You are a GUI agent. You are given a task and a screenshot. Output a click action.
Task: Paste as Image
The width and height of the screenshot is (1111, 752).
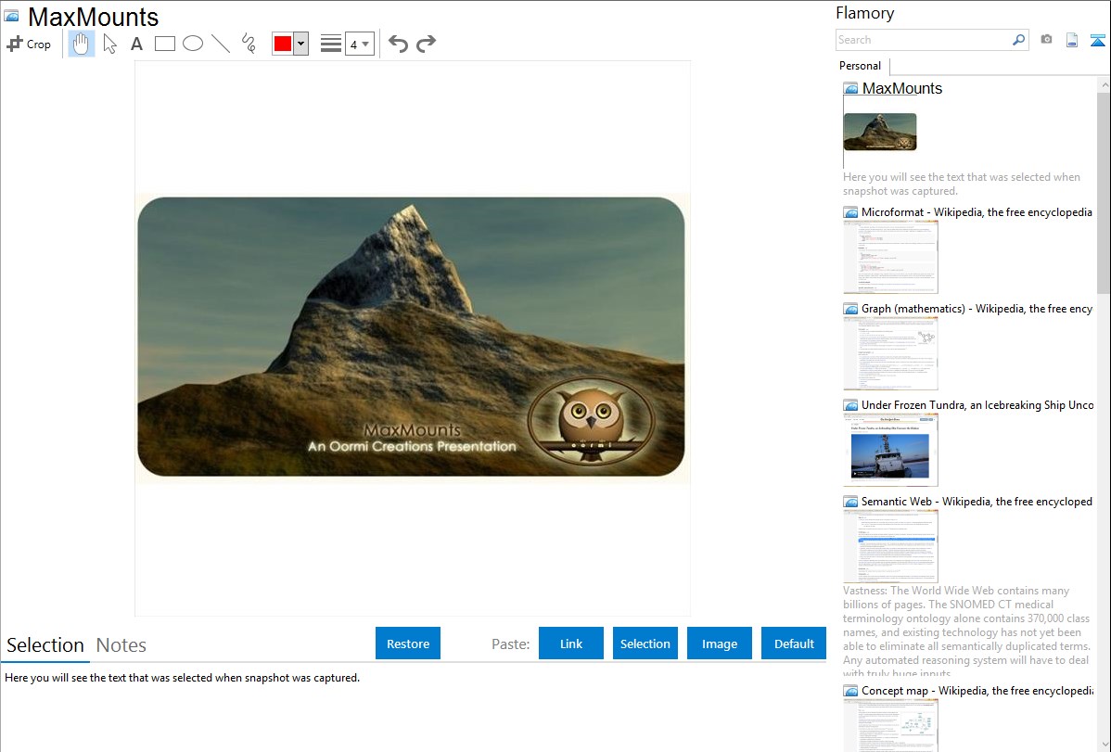point(719,644)
